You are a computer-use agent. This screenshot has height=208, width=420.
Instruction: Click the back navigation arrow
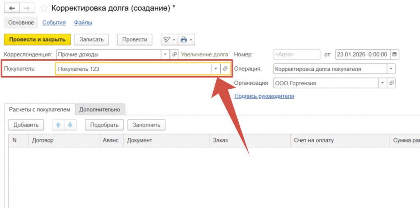point(11,8)
